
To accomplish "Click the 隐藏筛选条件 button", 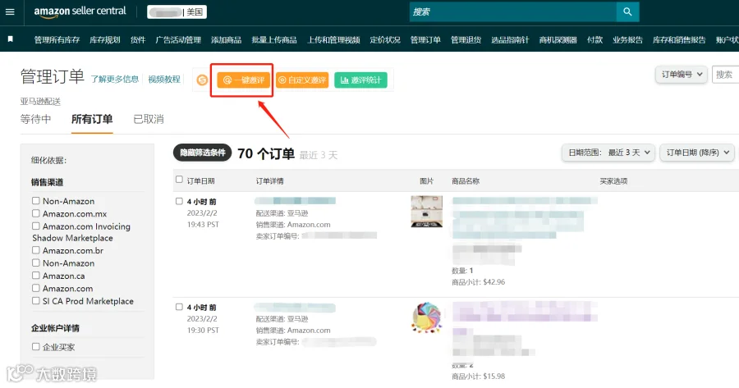I will (x=203, y=153).
